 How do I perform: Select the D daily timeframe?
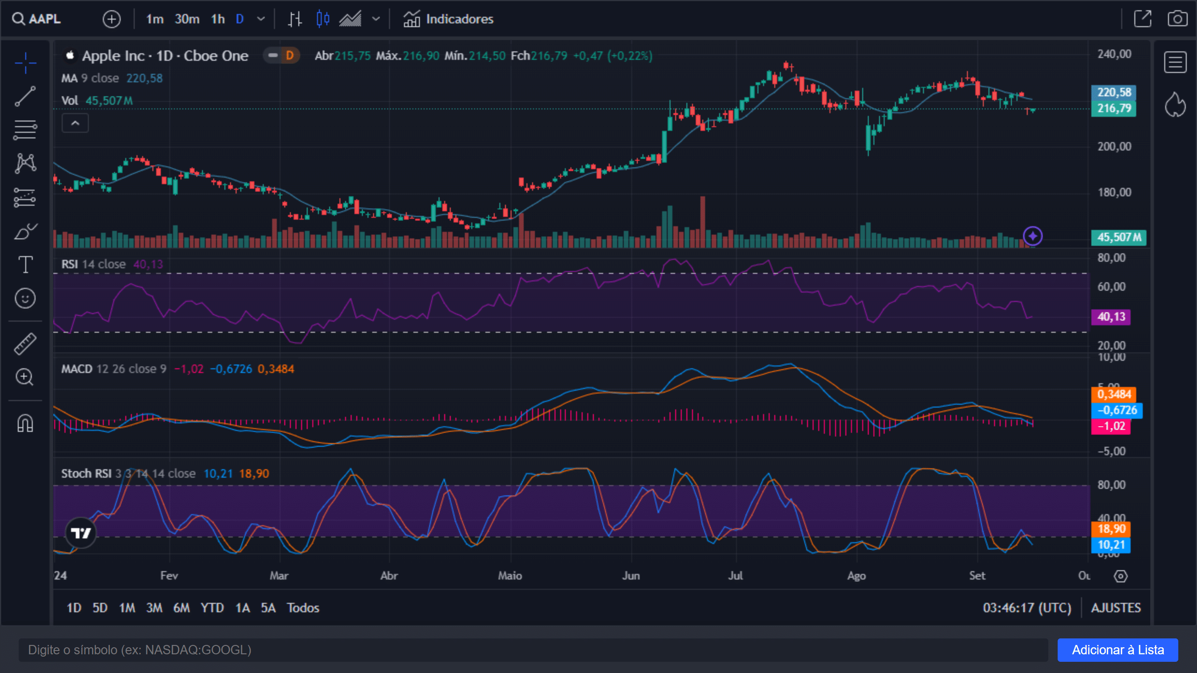coord(240,19)
